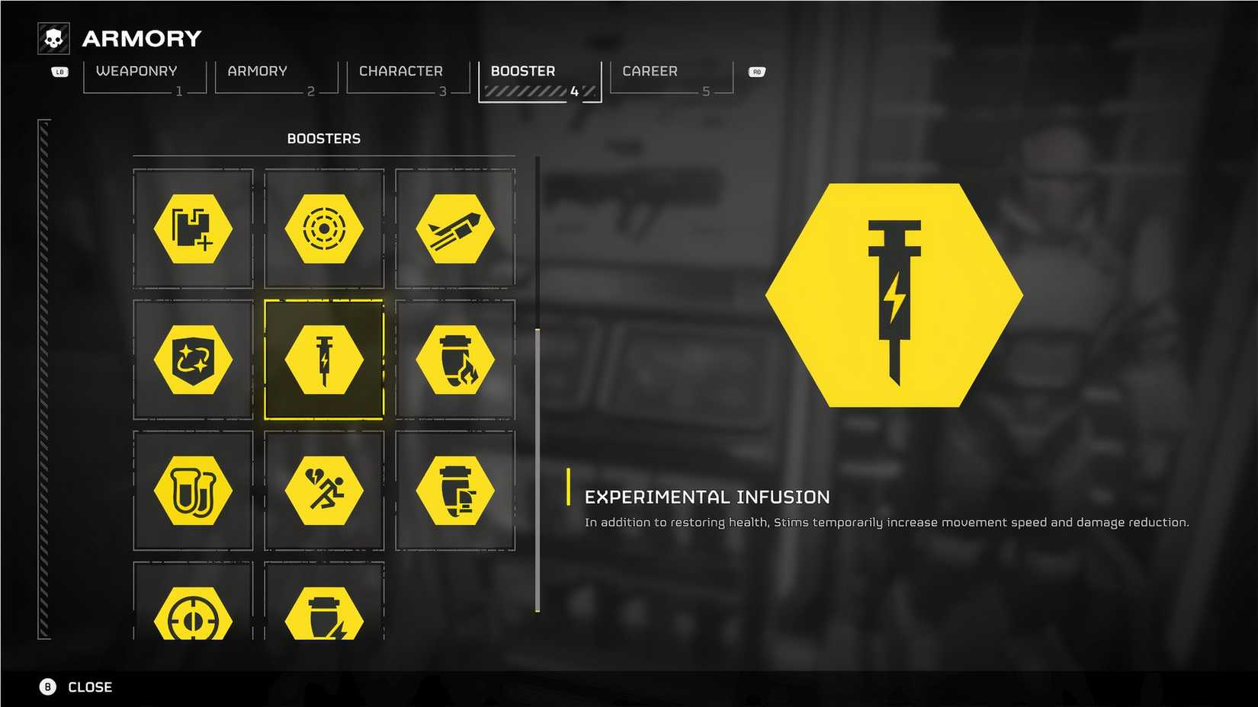Click the boosters list scrollbar
The height and width of the screenshot is (707, 1258).
tap(538, 469)
